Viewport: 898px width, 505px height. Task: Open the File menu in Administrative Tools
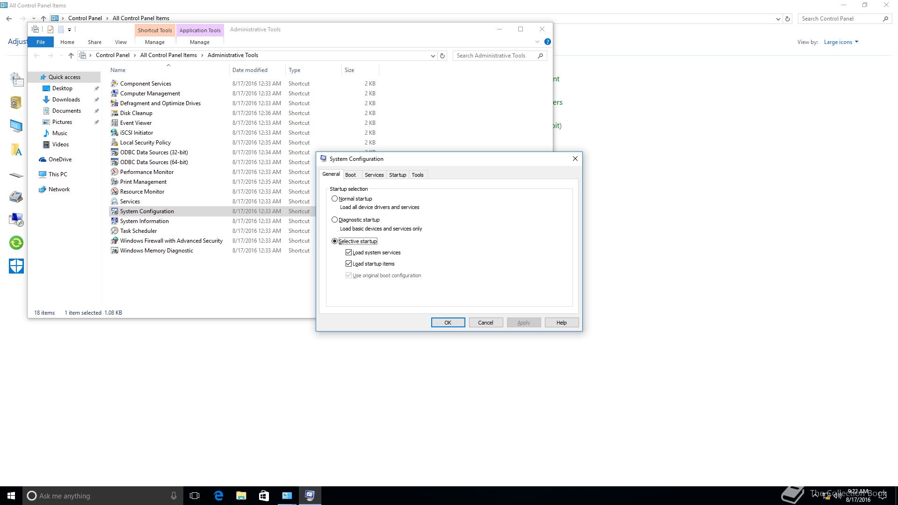(41, 42)
